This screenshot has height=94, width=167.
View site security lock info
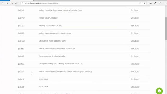pos(22,3)
